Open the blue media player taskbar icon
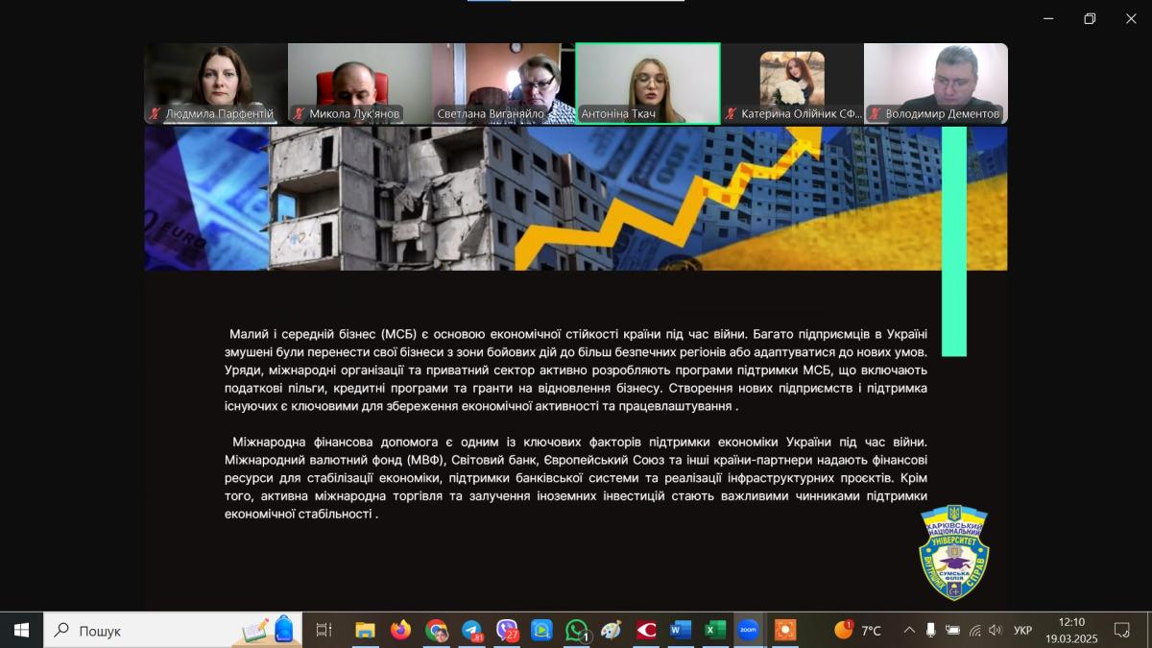Image resolution: width=1152 pixels, height=648 pixels. (x=541, y=630)
